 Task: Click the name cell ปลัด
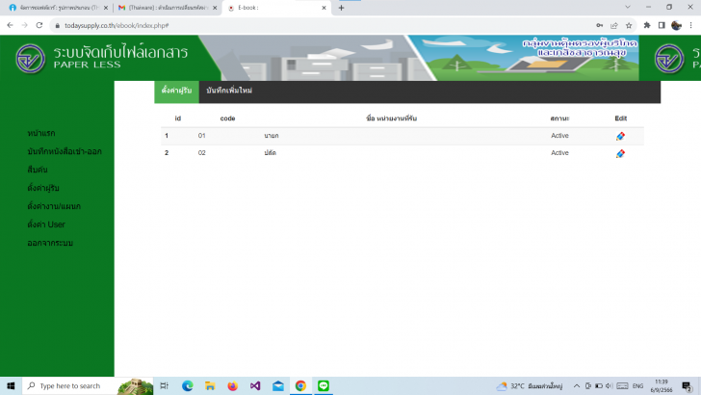[x=270, y=153]
